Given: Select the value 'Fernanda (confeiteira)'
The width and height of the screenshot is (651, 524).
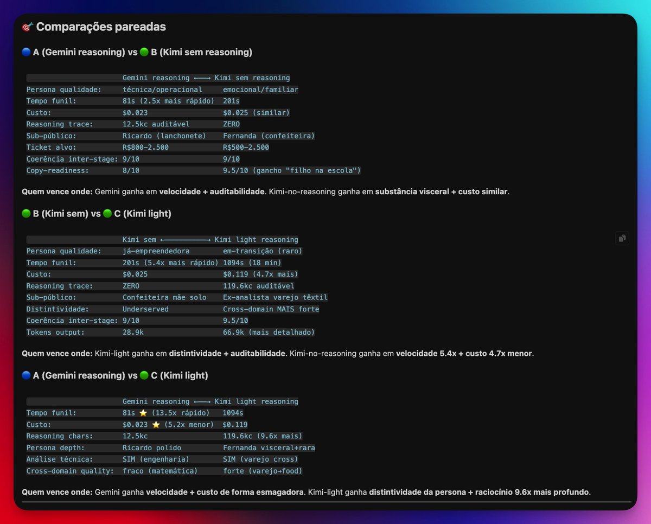Looking at the screenshot, I should tap(269, 136).
